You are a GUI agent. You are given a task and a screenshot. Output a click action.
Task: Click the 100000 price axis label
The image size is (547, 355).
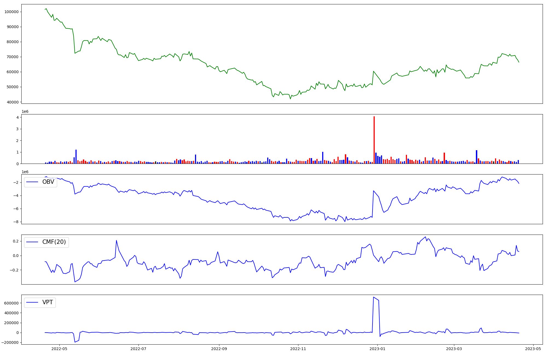tap(11, 12)
